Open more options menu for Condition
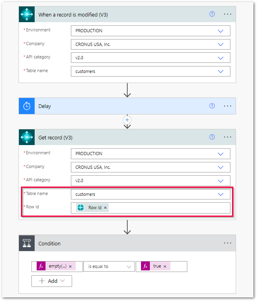The height and width of the screenshot is (301, 257). click(228, 243)
